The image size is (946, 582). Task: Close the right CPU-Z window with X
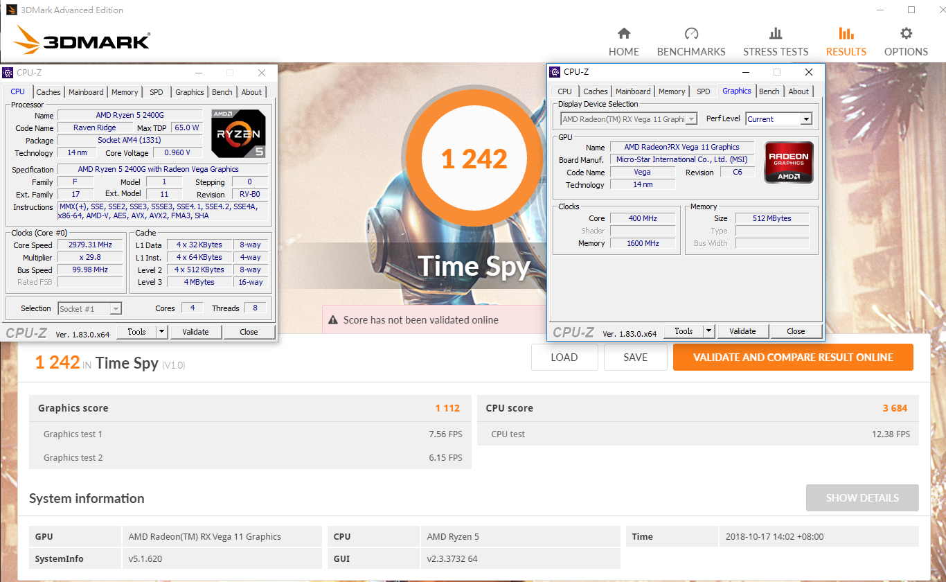coord(808,72)
